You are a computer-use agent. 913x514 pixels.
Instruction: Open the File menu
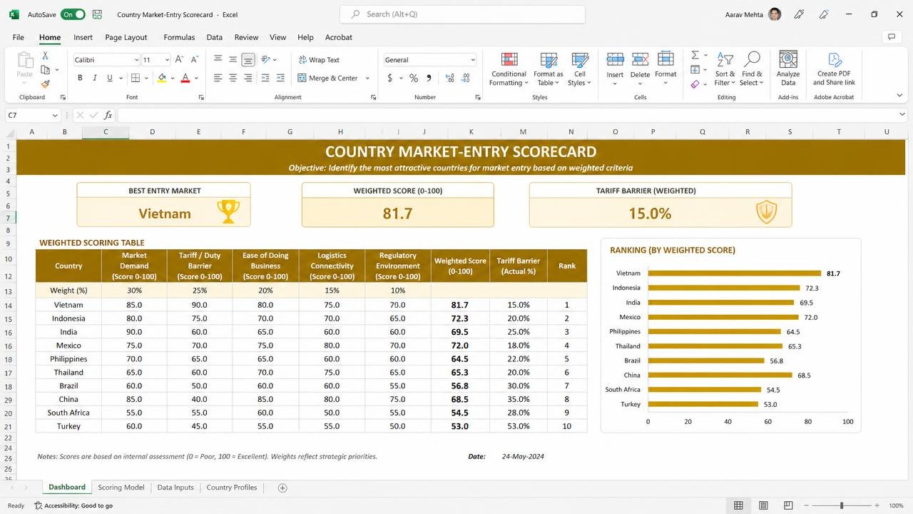click(x=19, y=37)
